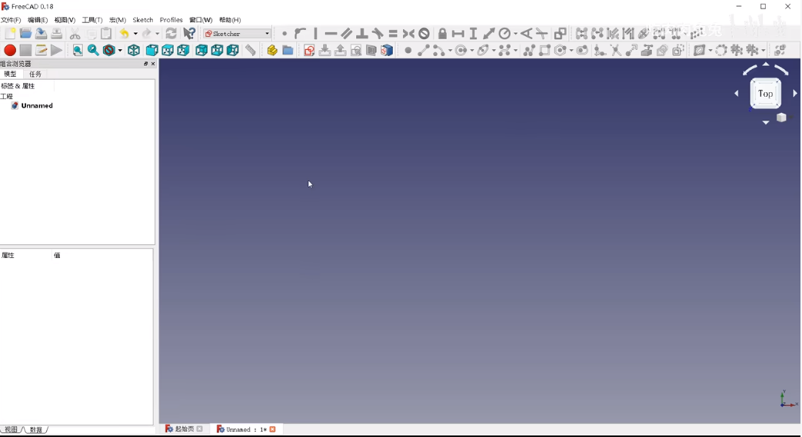Image resolution: width=802 pixels, height=437 pixels.
Task: Apply the angle constraint
Action: pos(526,34)
